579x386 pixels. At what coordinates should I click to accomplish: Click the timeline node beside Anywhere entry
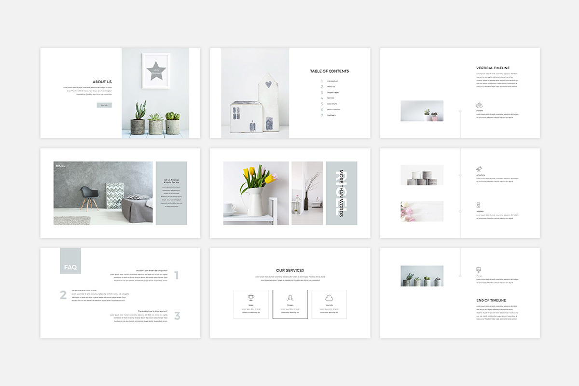[x=460, y=175]
